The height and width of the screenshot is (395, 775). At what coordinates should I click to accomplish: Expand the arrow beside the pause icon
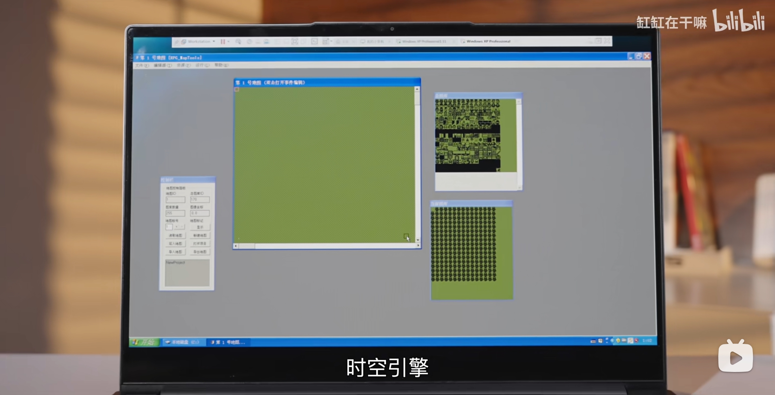point(228,42)
